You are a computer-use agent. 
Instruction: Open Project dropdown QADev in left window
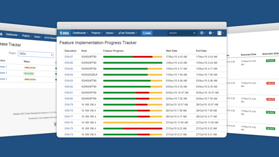click(36, 54)
